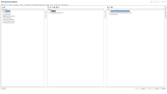167x94 pixels.
Task: Click second icon in database panel toolbar
Action: click(x=4, y=7)
